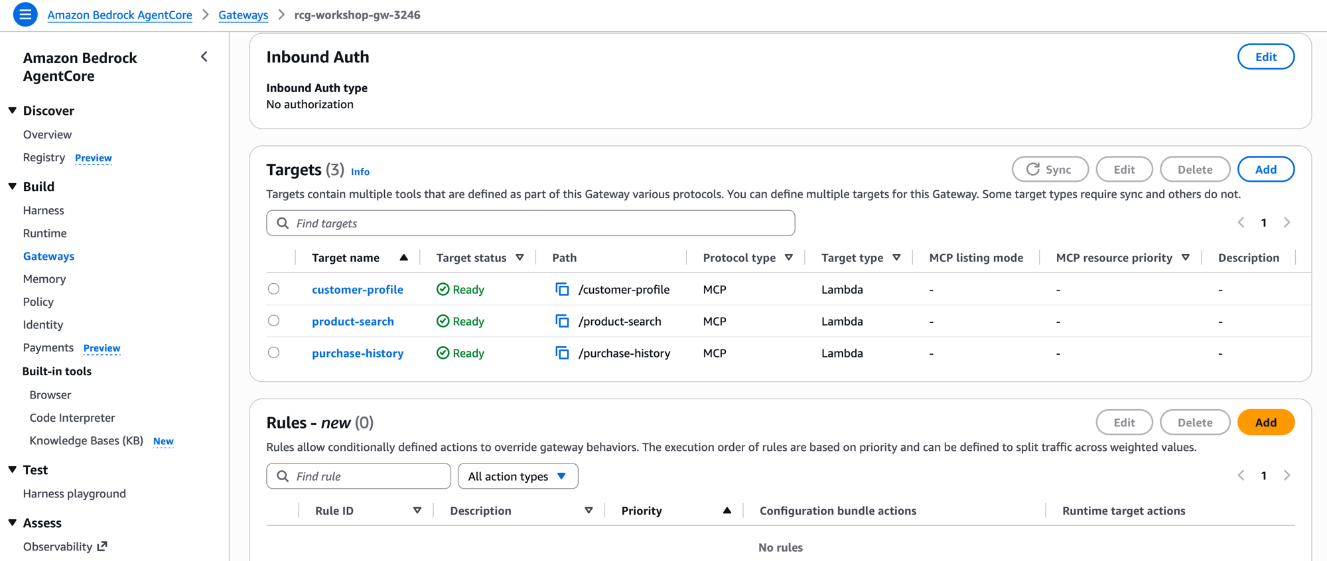The height and width of the screenshot is (561, 1327).
Task: Open the product-search target link
Action: pyautogui.click(x=353, y=321)
